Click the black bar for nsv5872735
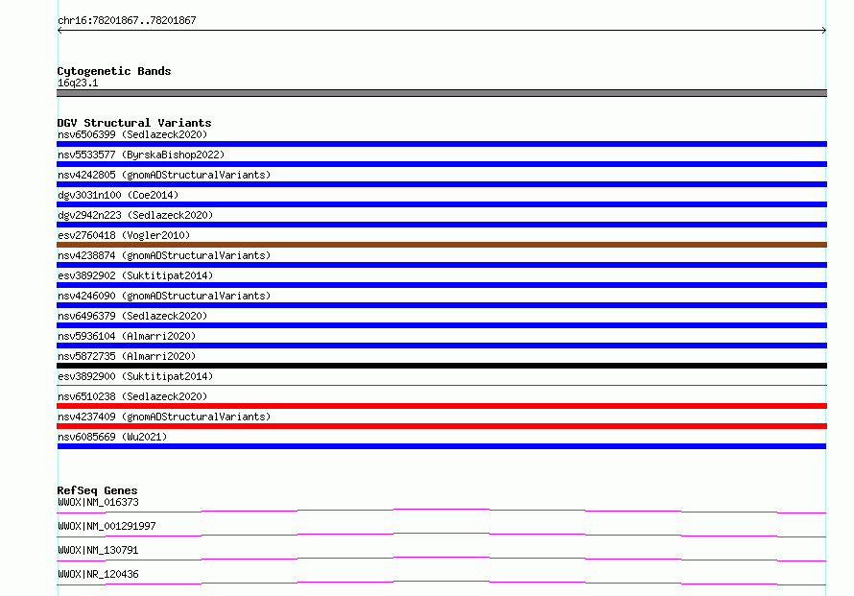Viewport: 854px width, 596px height. point(441,366)
